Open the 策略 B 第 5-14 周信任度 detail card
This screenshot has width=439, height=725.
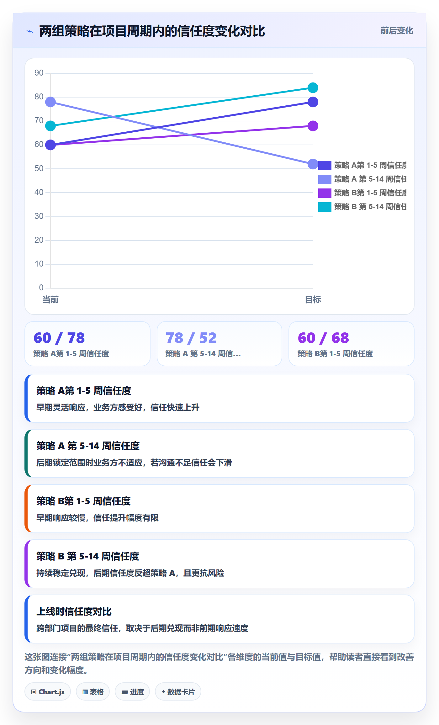[219, 564]
